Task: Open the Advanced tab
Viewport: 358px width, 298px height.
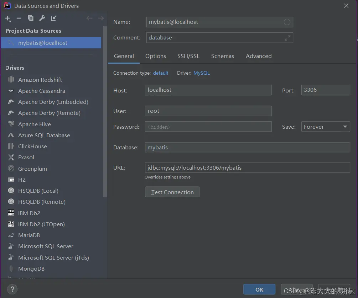Action: point(259,56)
